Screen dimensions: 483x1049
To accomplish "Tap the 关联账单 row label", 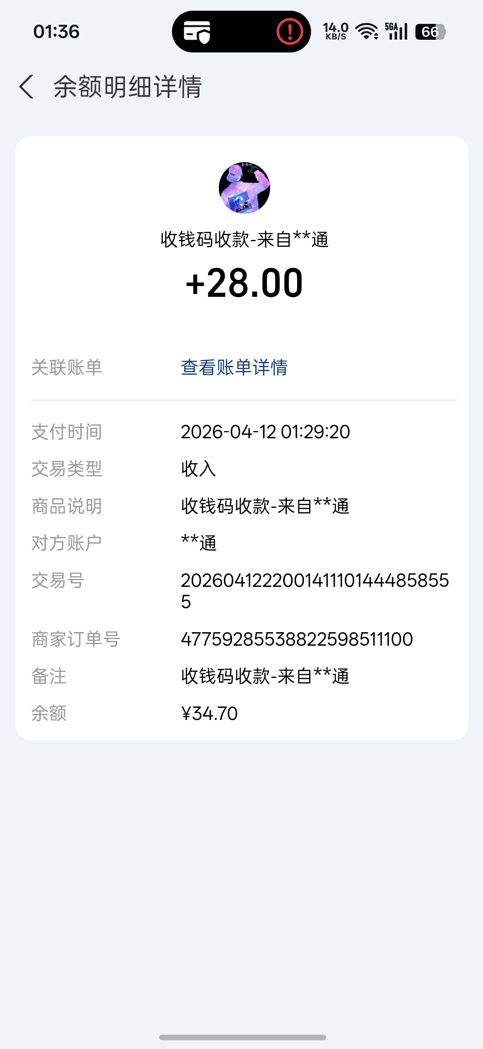I will click(x=67, y=367).
